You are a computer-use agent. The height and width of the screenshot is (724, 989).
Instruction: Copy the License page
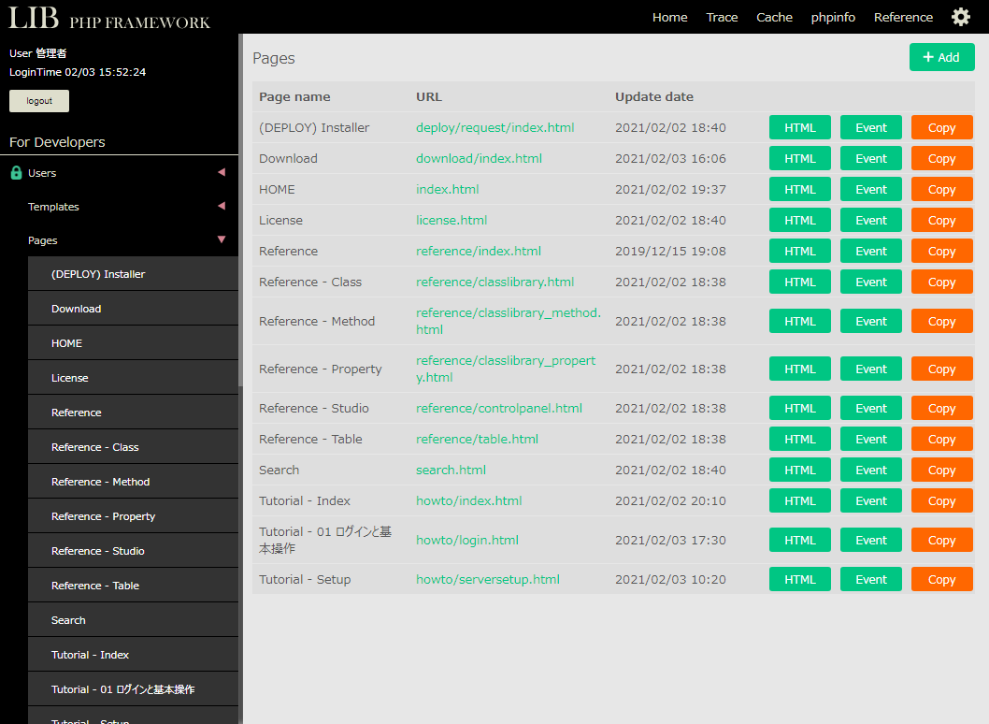(941, 220)
